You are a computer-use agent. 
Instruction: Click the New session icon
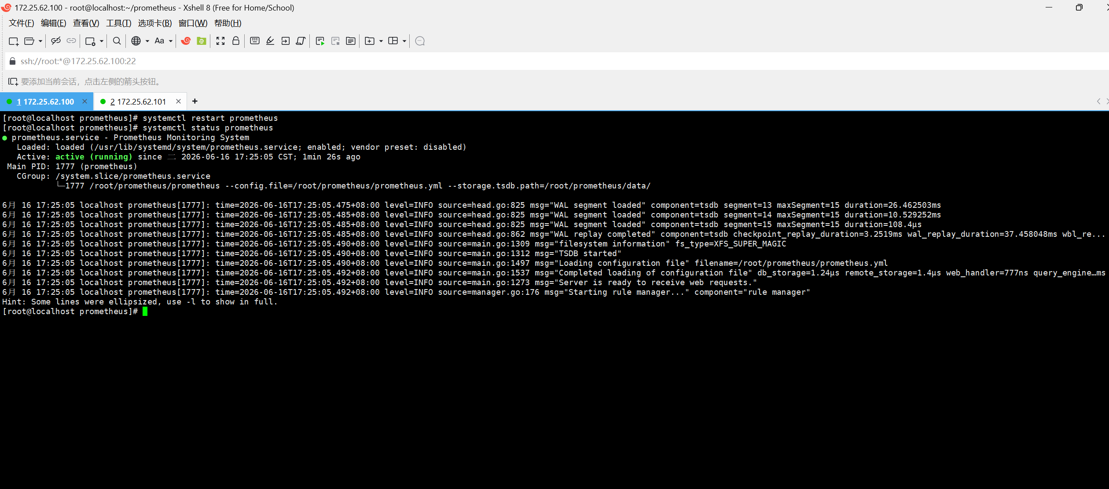[x=14, y=41]
